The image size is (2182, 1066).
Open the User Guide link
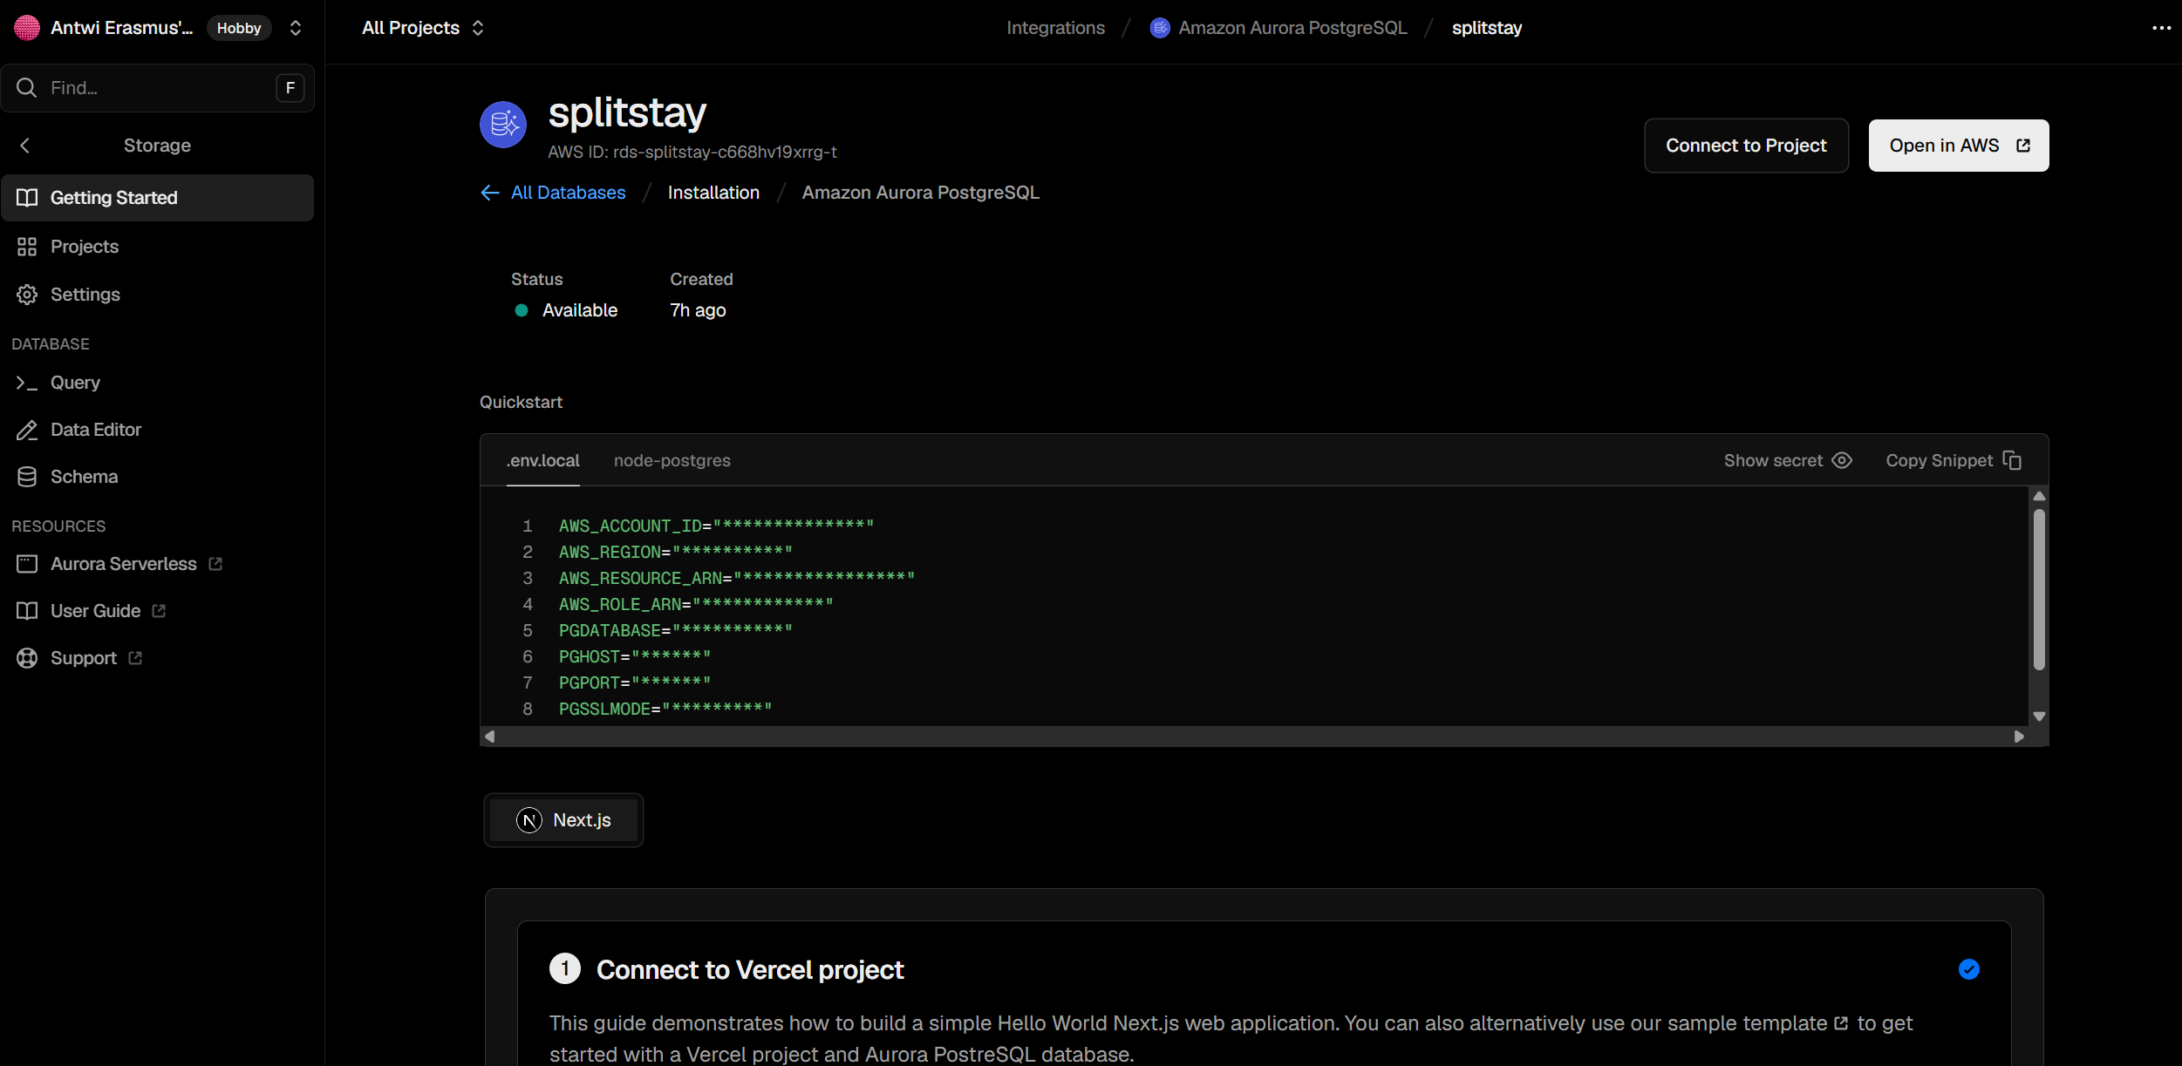(95, 611)
